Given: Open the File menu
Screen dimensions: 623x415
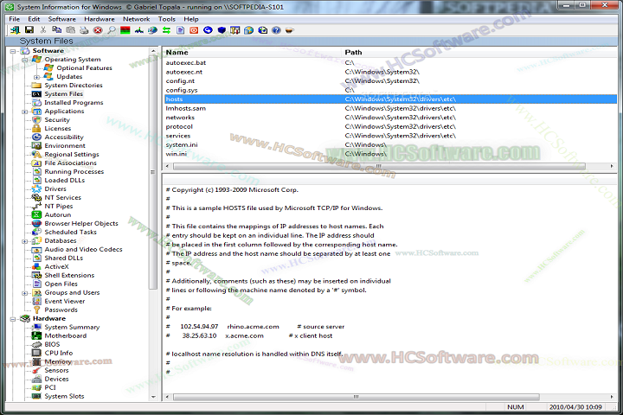Looking at the screenshot, I should (x=15, y=19).
